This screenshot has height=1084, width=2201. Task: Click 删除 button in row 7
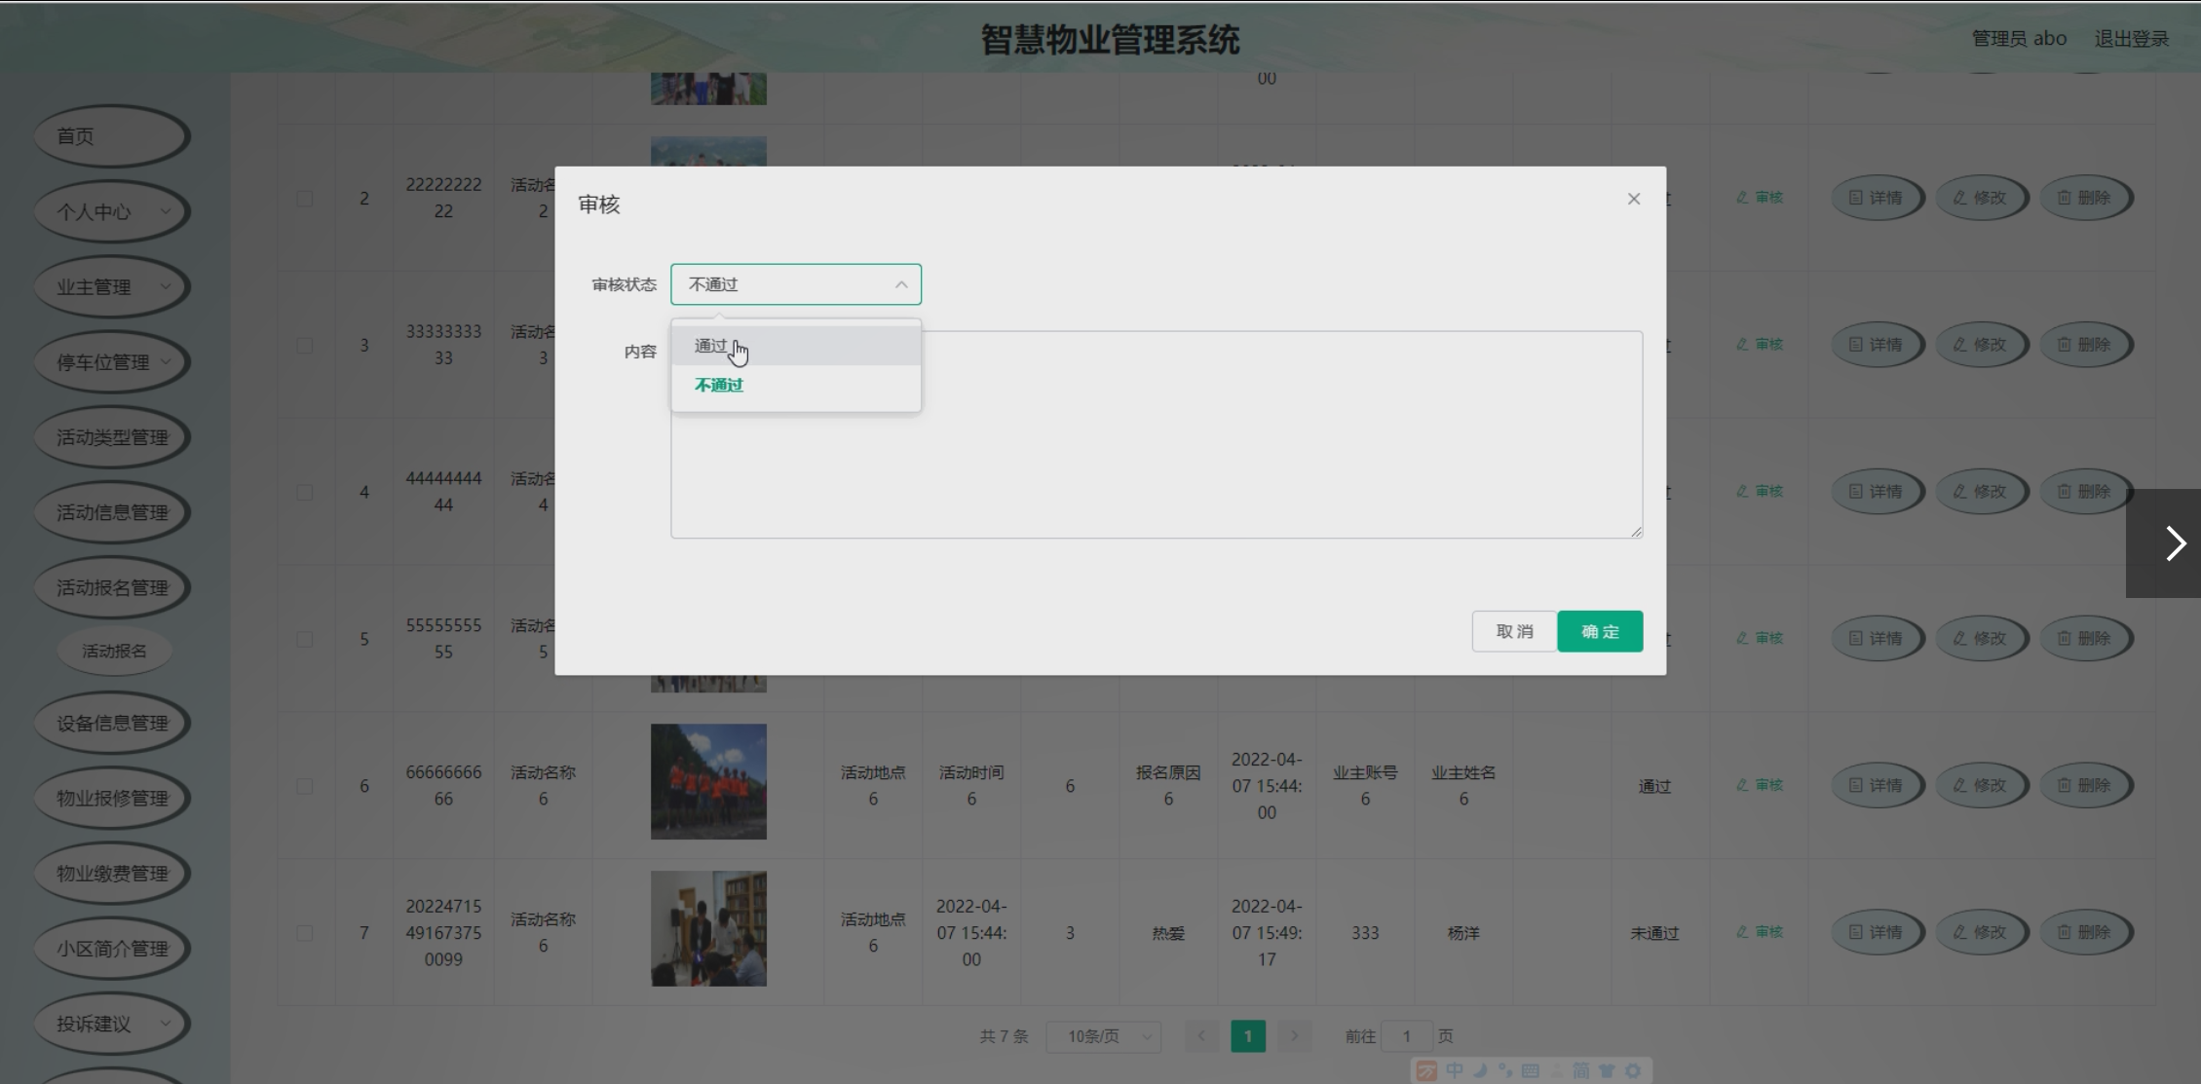(x=2085, y=932)
